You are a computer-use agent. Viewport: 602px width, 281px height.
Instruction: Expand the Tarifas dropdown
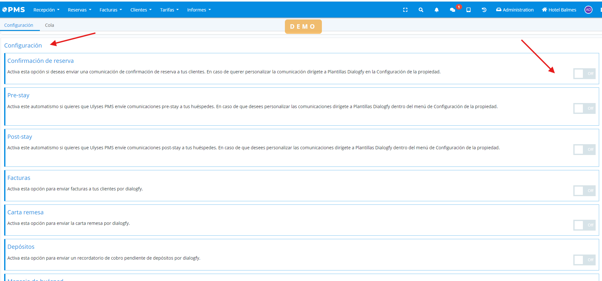(x=169, y=10)
